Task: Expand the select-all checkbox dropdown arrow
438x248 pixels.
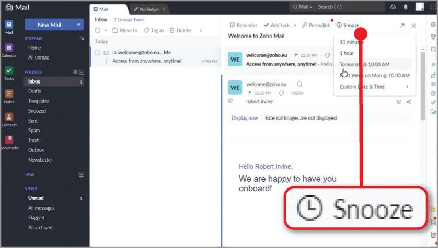Action: pyautogui.click(x=106, y=30)
